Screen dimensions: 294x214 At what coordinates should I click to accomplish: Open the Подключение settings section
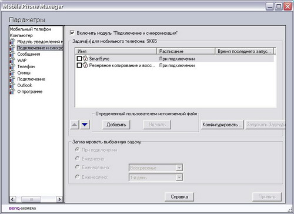click(x=31, y=79)
